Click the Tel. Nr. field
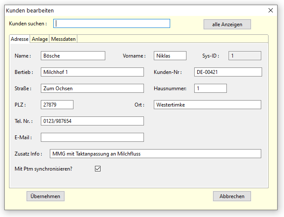The height and width of the screenshot is (217, 284). tap(92, 121)
